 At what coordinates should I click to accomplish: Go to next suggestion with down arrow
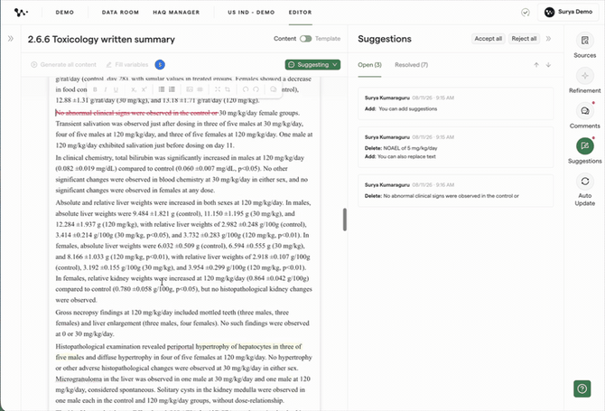pos(548,65)
